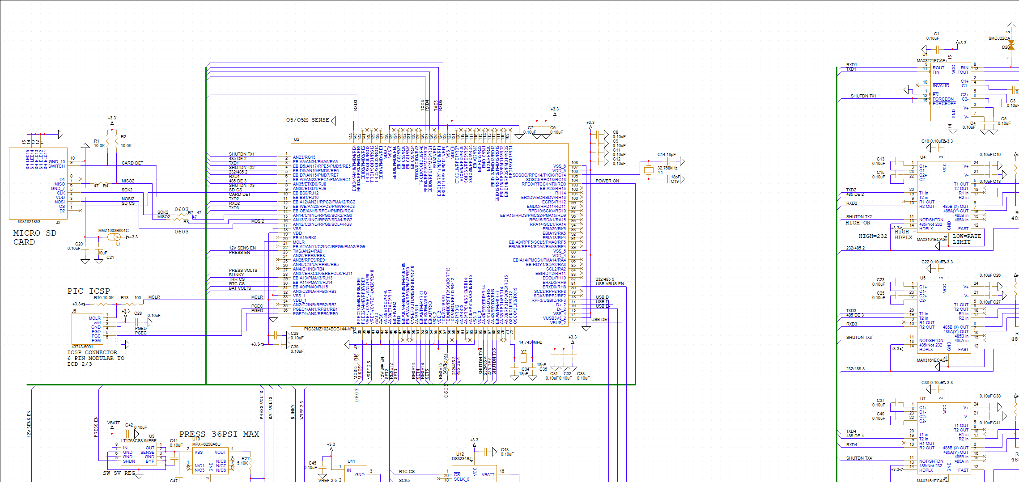The image size is (1019, 482).
Task: Select the 32.768kHz crystal value text
Action: (x=667, y=168)
